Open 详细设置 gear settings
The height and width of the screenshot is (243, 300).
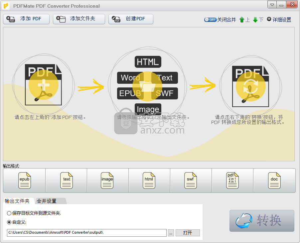[279, 20]
